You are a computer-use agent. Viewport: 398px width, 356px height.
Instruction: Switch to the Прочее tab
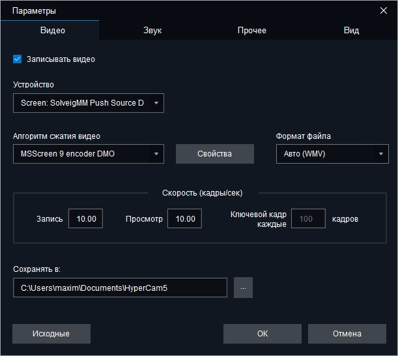coord(252,30)
